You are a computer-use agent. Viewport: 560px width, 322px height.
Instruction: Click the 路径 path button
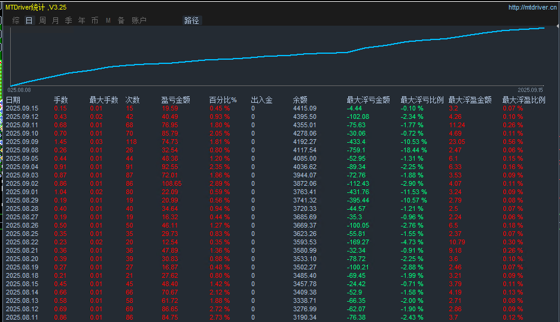click(x=192, y=20)
